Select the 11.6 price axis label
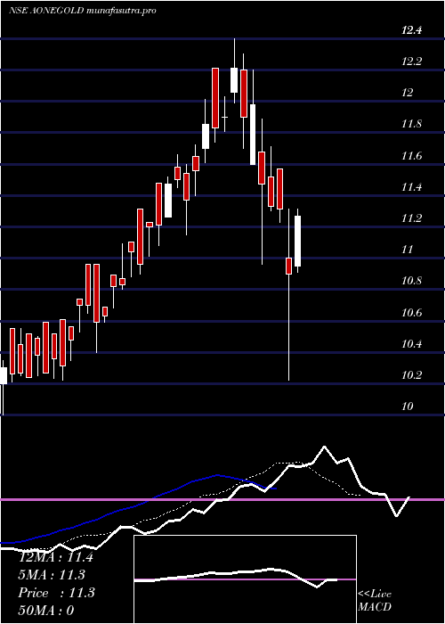The image size is (445, 624). [x=411, y=156]
